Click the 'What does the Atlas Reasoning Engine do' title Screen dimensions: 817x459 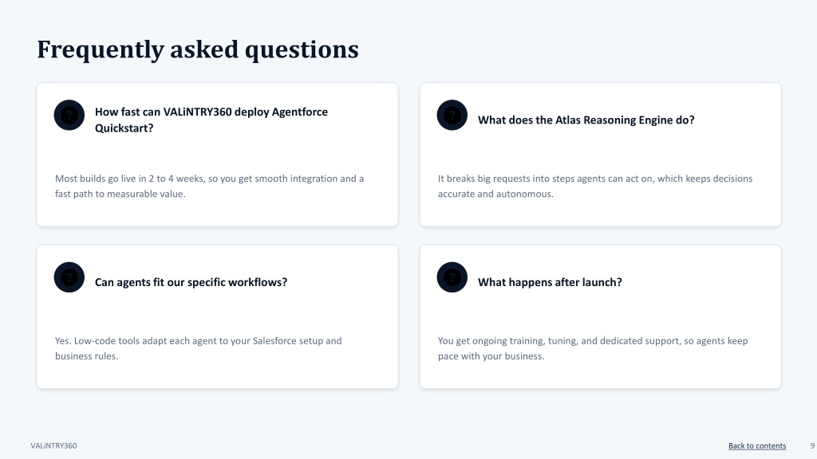pos(586,120)
